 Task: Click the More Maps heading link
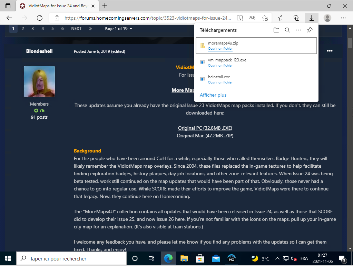tap(183, 90)
